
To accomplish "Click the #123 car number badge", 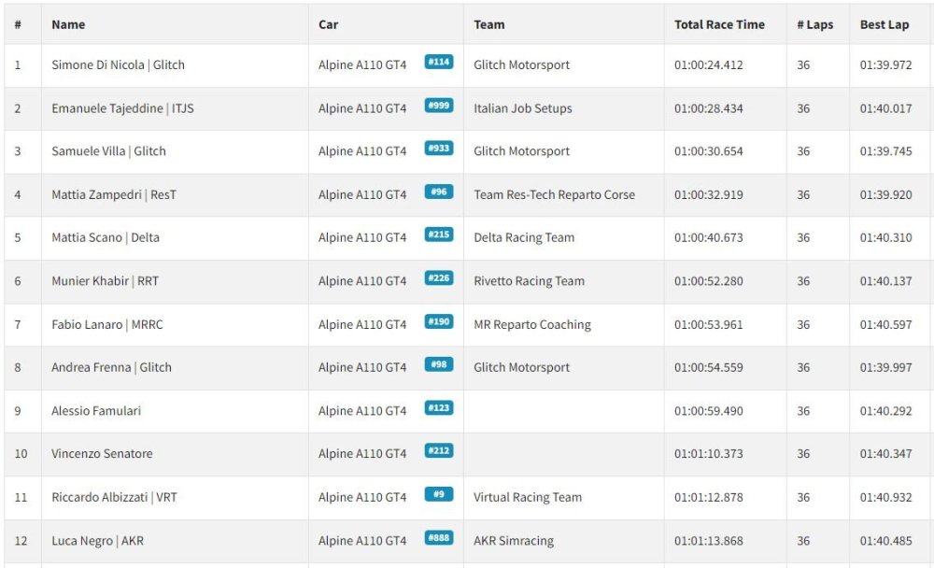I will point(439,408).
